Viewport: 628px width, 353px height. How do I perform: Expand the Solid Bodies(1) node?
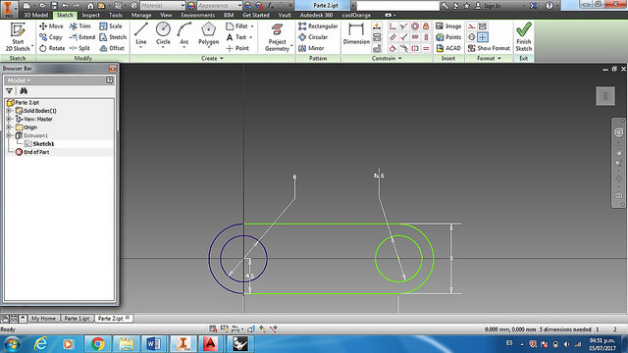9,111
